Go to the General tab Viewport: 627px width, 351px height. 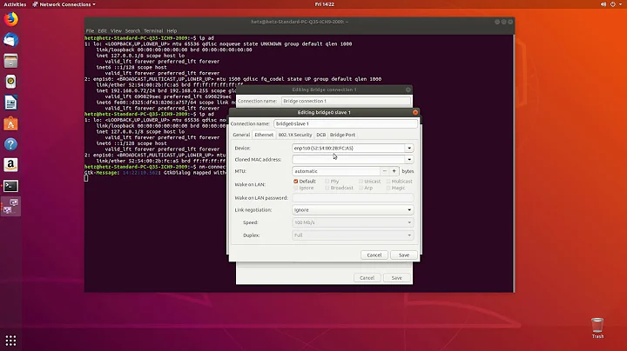click(x=241, y=136)
